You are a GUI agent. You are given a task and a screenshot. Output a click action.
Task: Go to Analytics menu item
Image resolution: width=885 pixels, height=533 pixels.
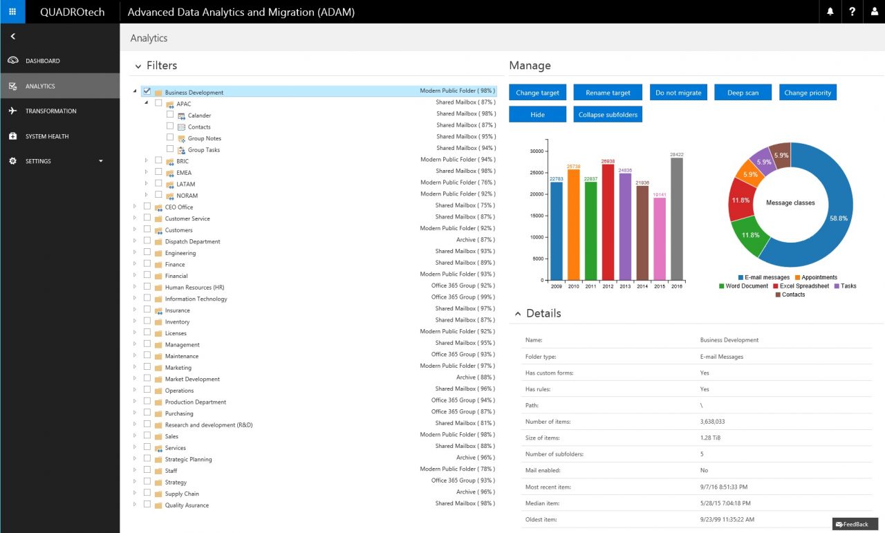click(59, 86)
